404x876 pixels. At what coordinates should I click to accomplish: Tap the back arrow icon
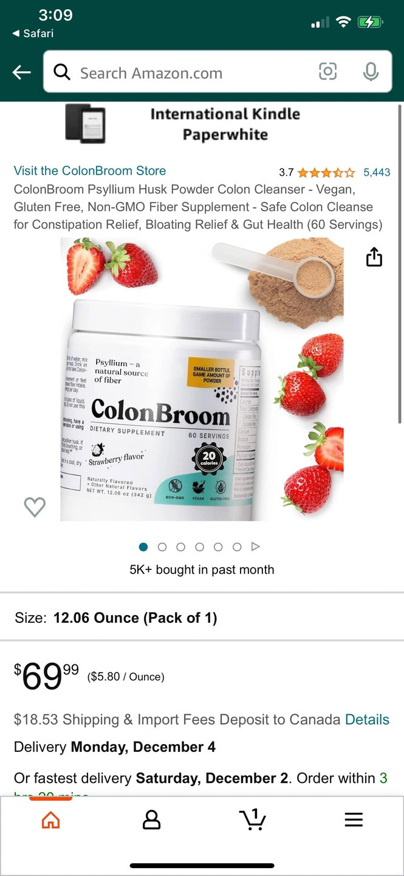coord(22,73)
